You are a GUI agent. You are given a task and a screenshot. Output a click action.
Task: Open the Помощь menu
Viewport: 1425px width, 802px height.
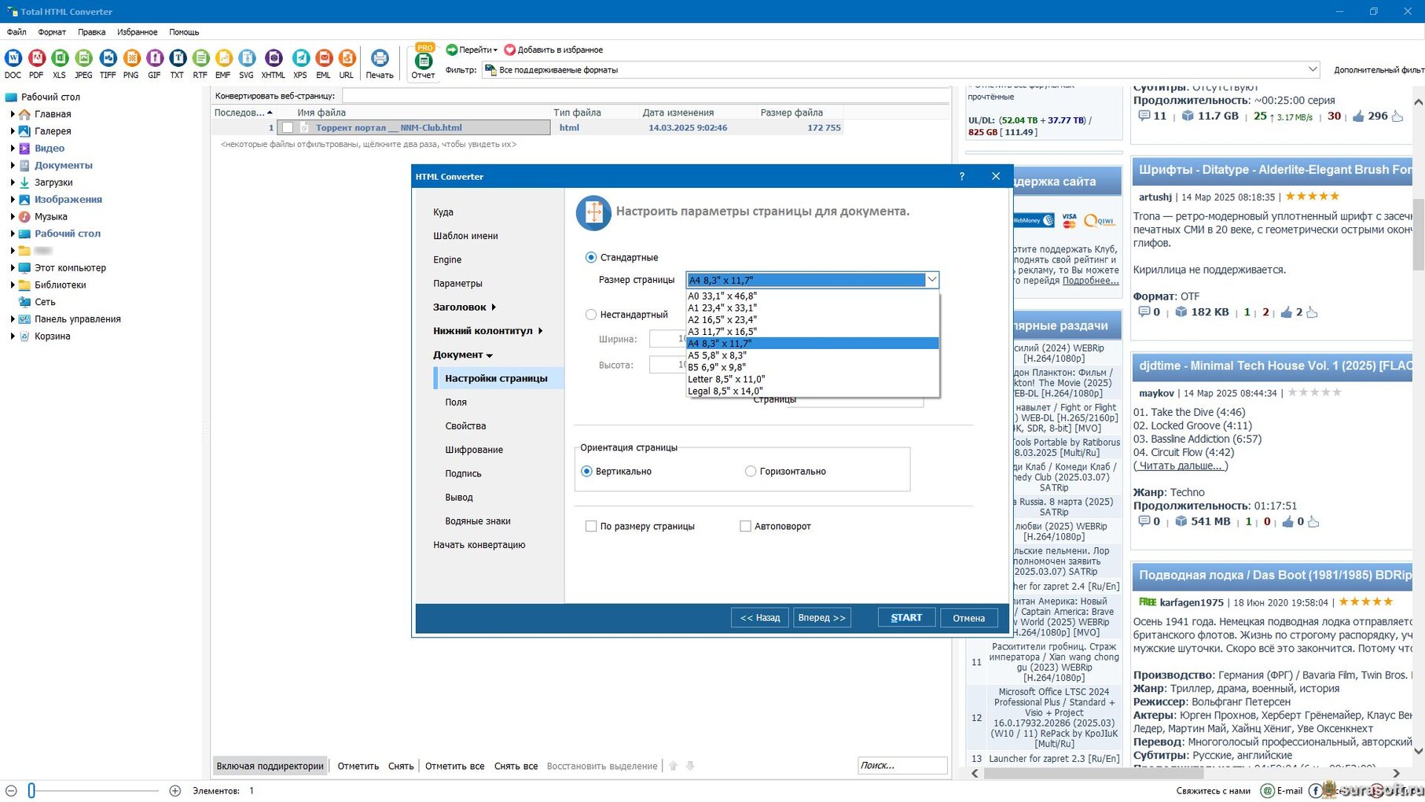pos(184,32)
